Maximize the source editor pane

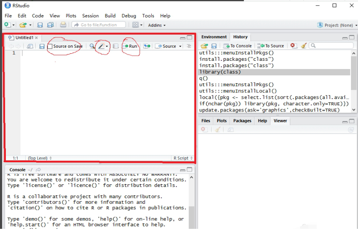(190, 37)
